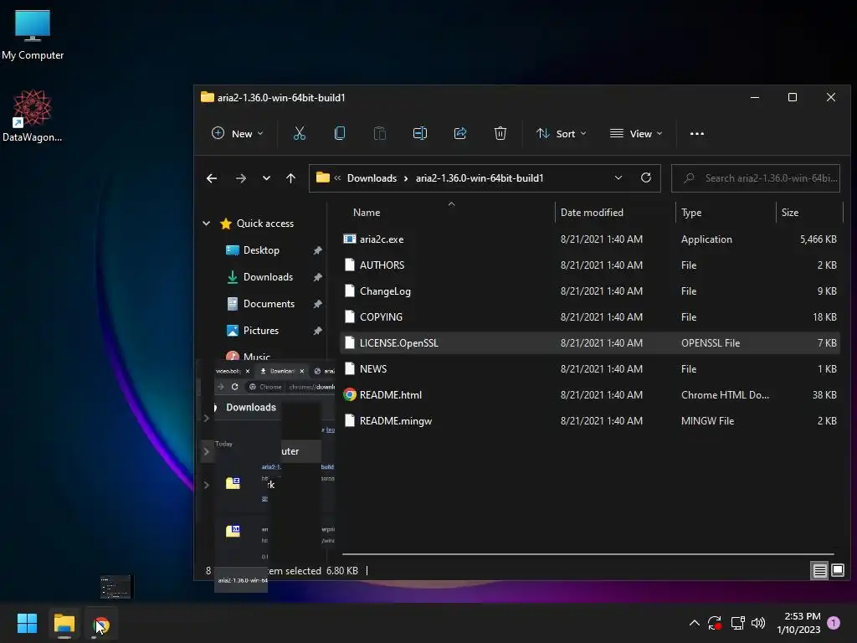
Task: Open volume speaker tray icon
Action: pyautogui.click(x=758, y=623)
